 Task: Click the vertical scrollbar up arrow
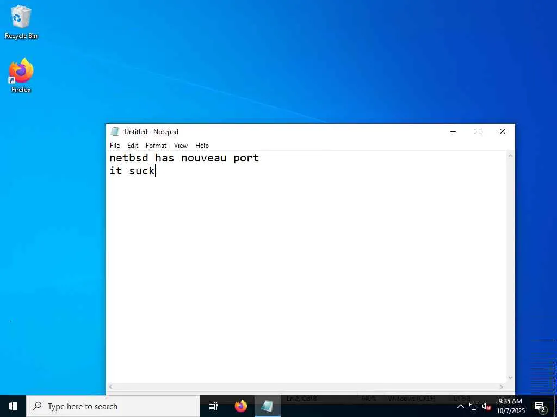[x=510, y=156]
